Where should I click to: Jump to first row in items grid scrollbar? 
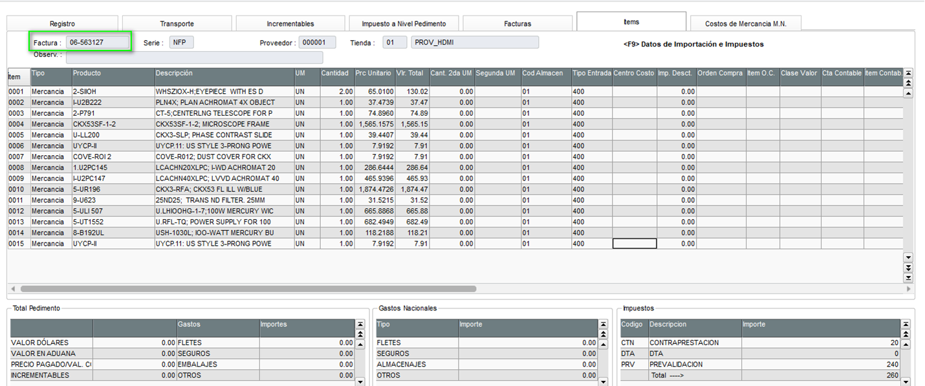[x=908, y=73]
